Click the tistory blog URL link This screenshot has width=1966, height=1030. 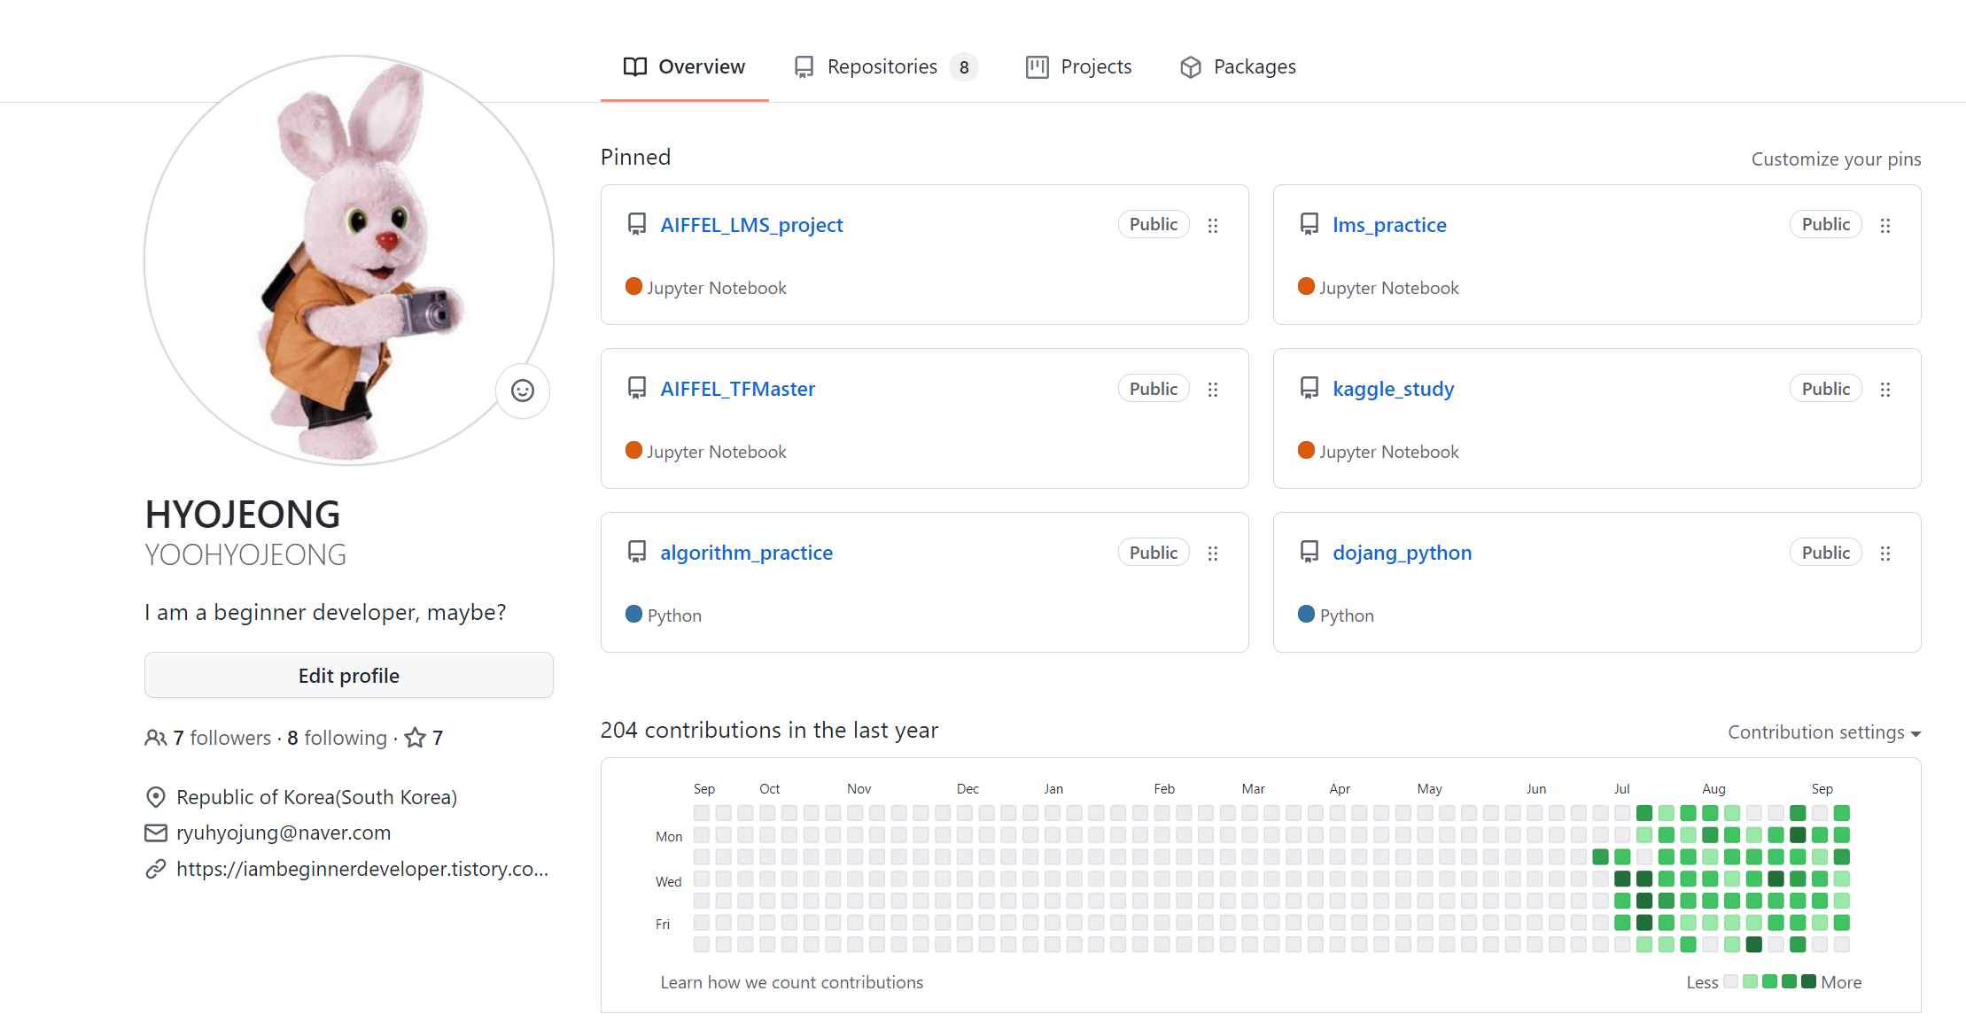coord(361,870)
